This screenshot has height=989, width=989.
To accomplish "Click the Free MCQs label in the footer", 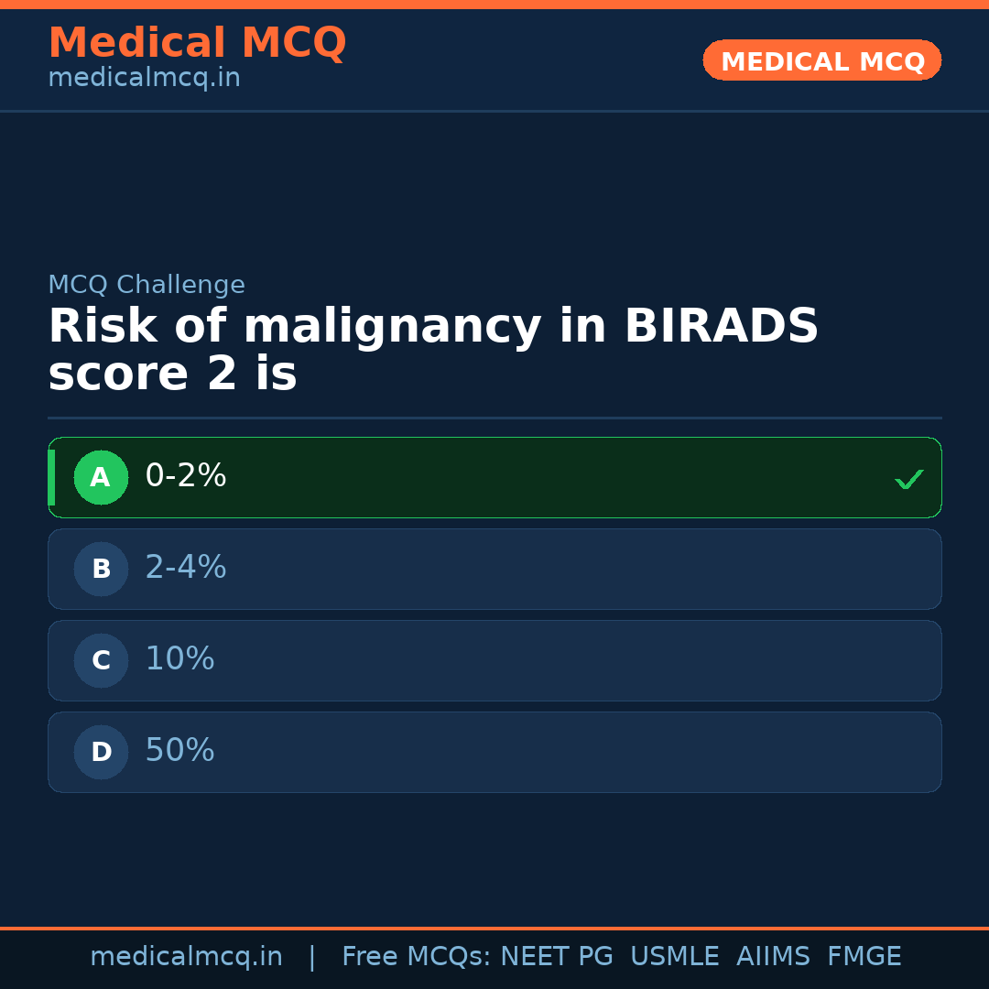I will 417,957.
